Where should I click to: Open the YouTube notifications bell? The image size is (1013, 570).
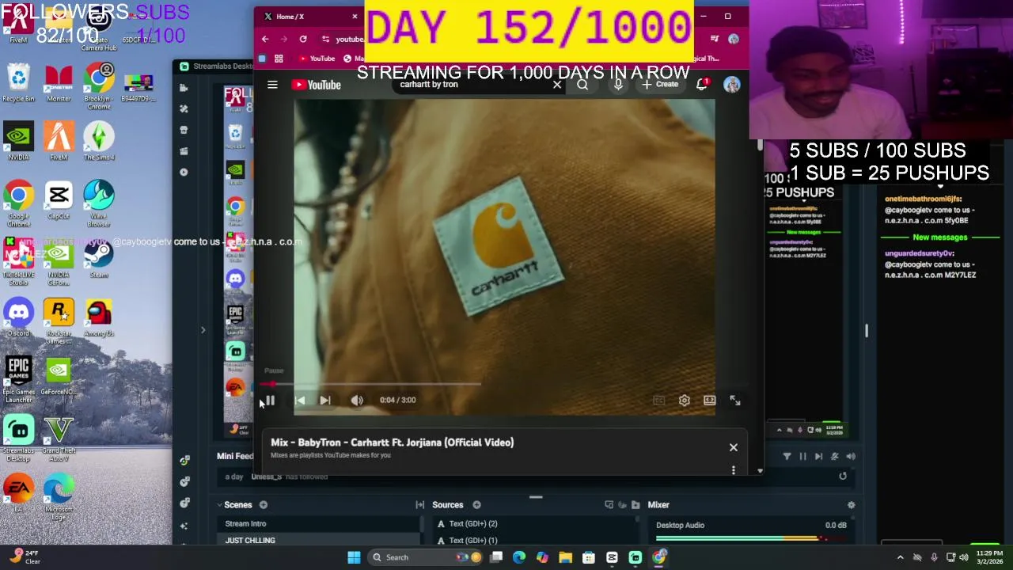click(x=701, y=85)
